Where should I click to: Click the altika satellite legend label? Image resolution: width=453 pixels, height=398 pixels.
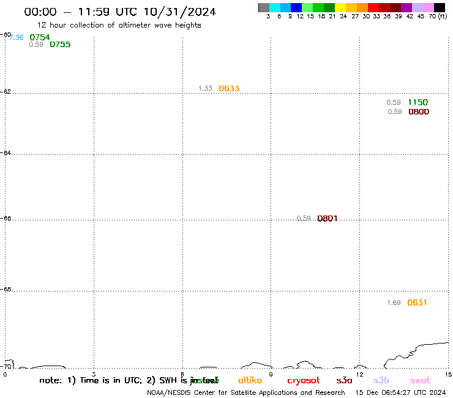click(250, 380)
